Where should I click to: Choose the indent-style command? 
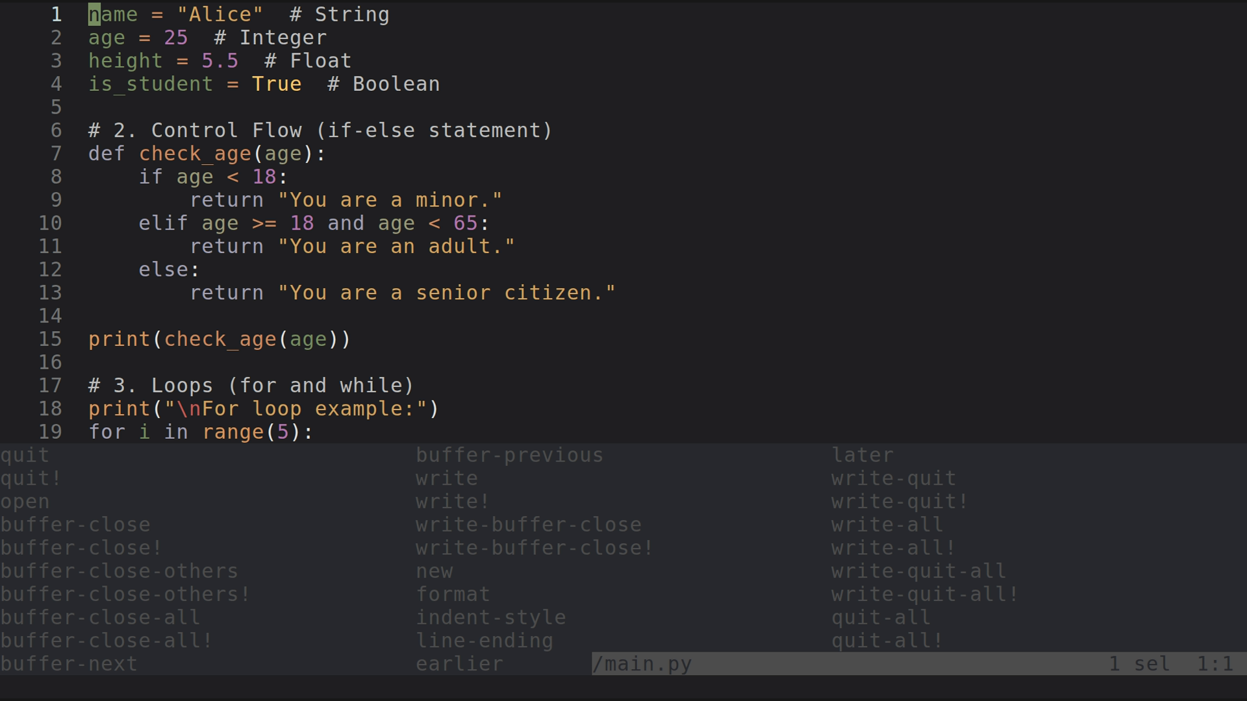(490, 617)
